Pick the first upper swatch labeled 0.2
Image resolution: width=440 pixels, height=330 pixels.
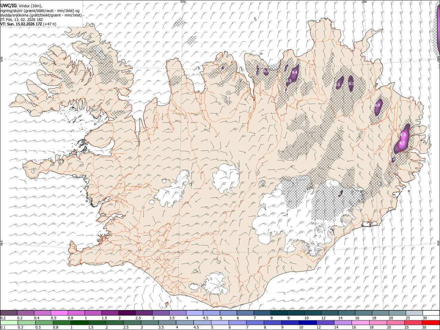coord(9,313)
